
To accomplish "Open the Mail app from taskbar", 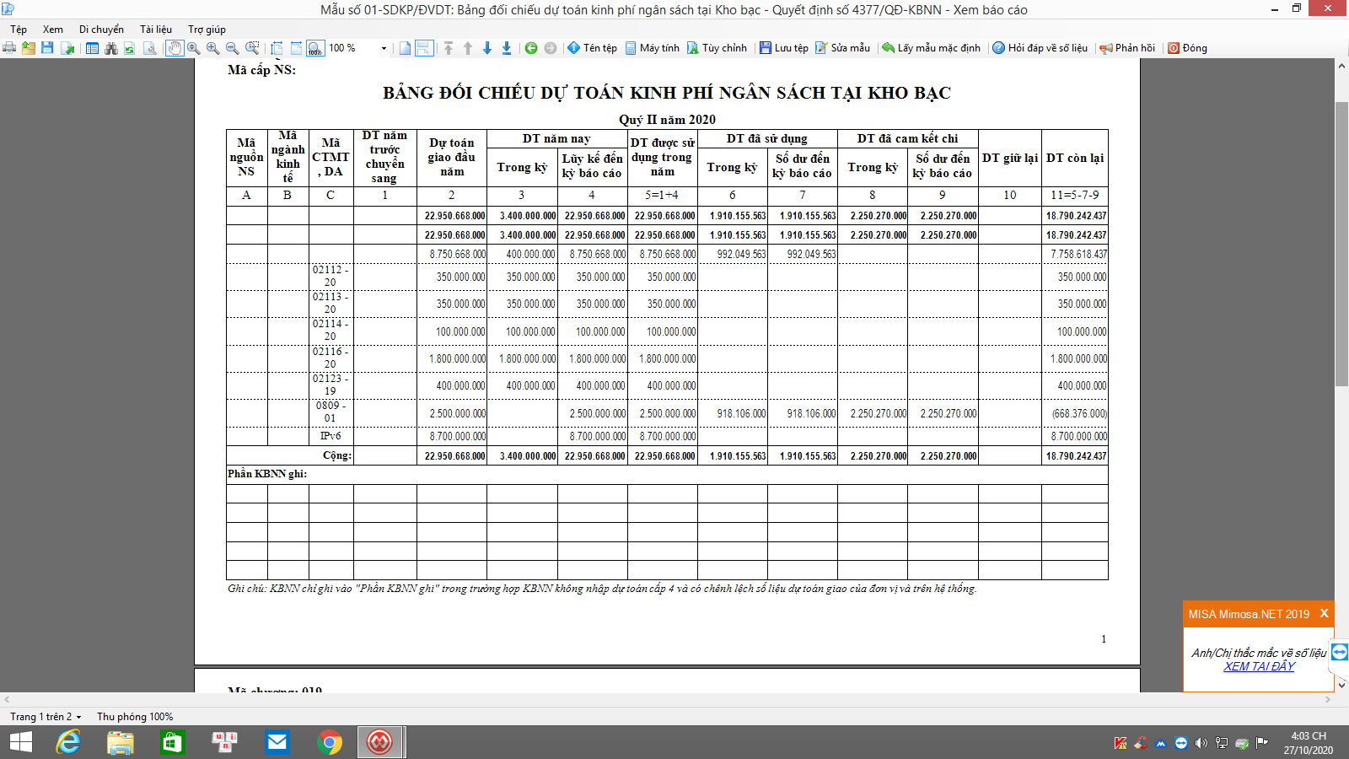I will (x=277, y=742).
